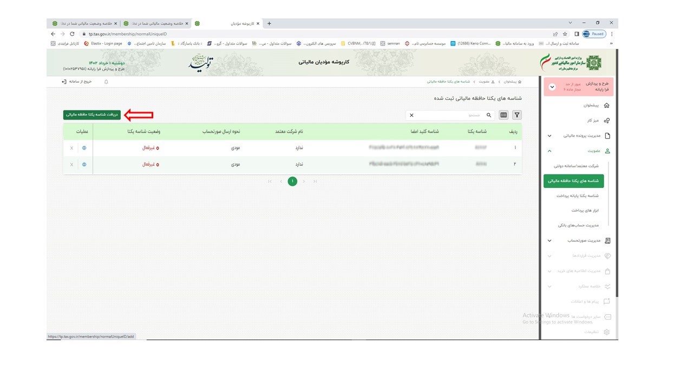Click inside the جستجو search field
The width and height of the screenshot is (693, 390).
coord(449,115)
